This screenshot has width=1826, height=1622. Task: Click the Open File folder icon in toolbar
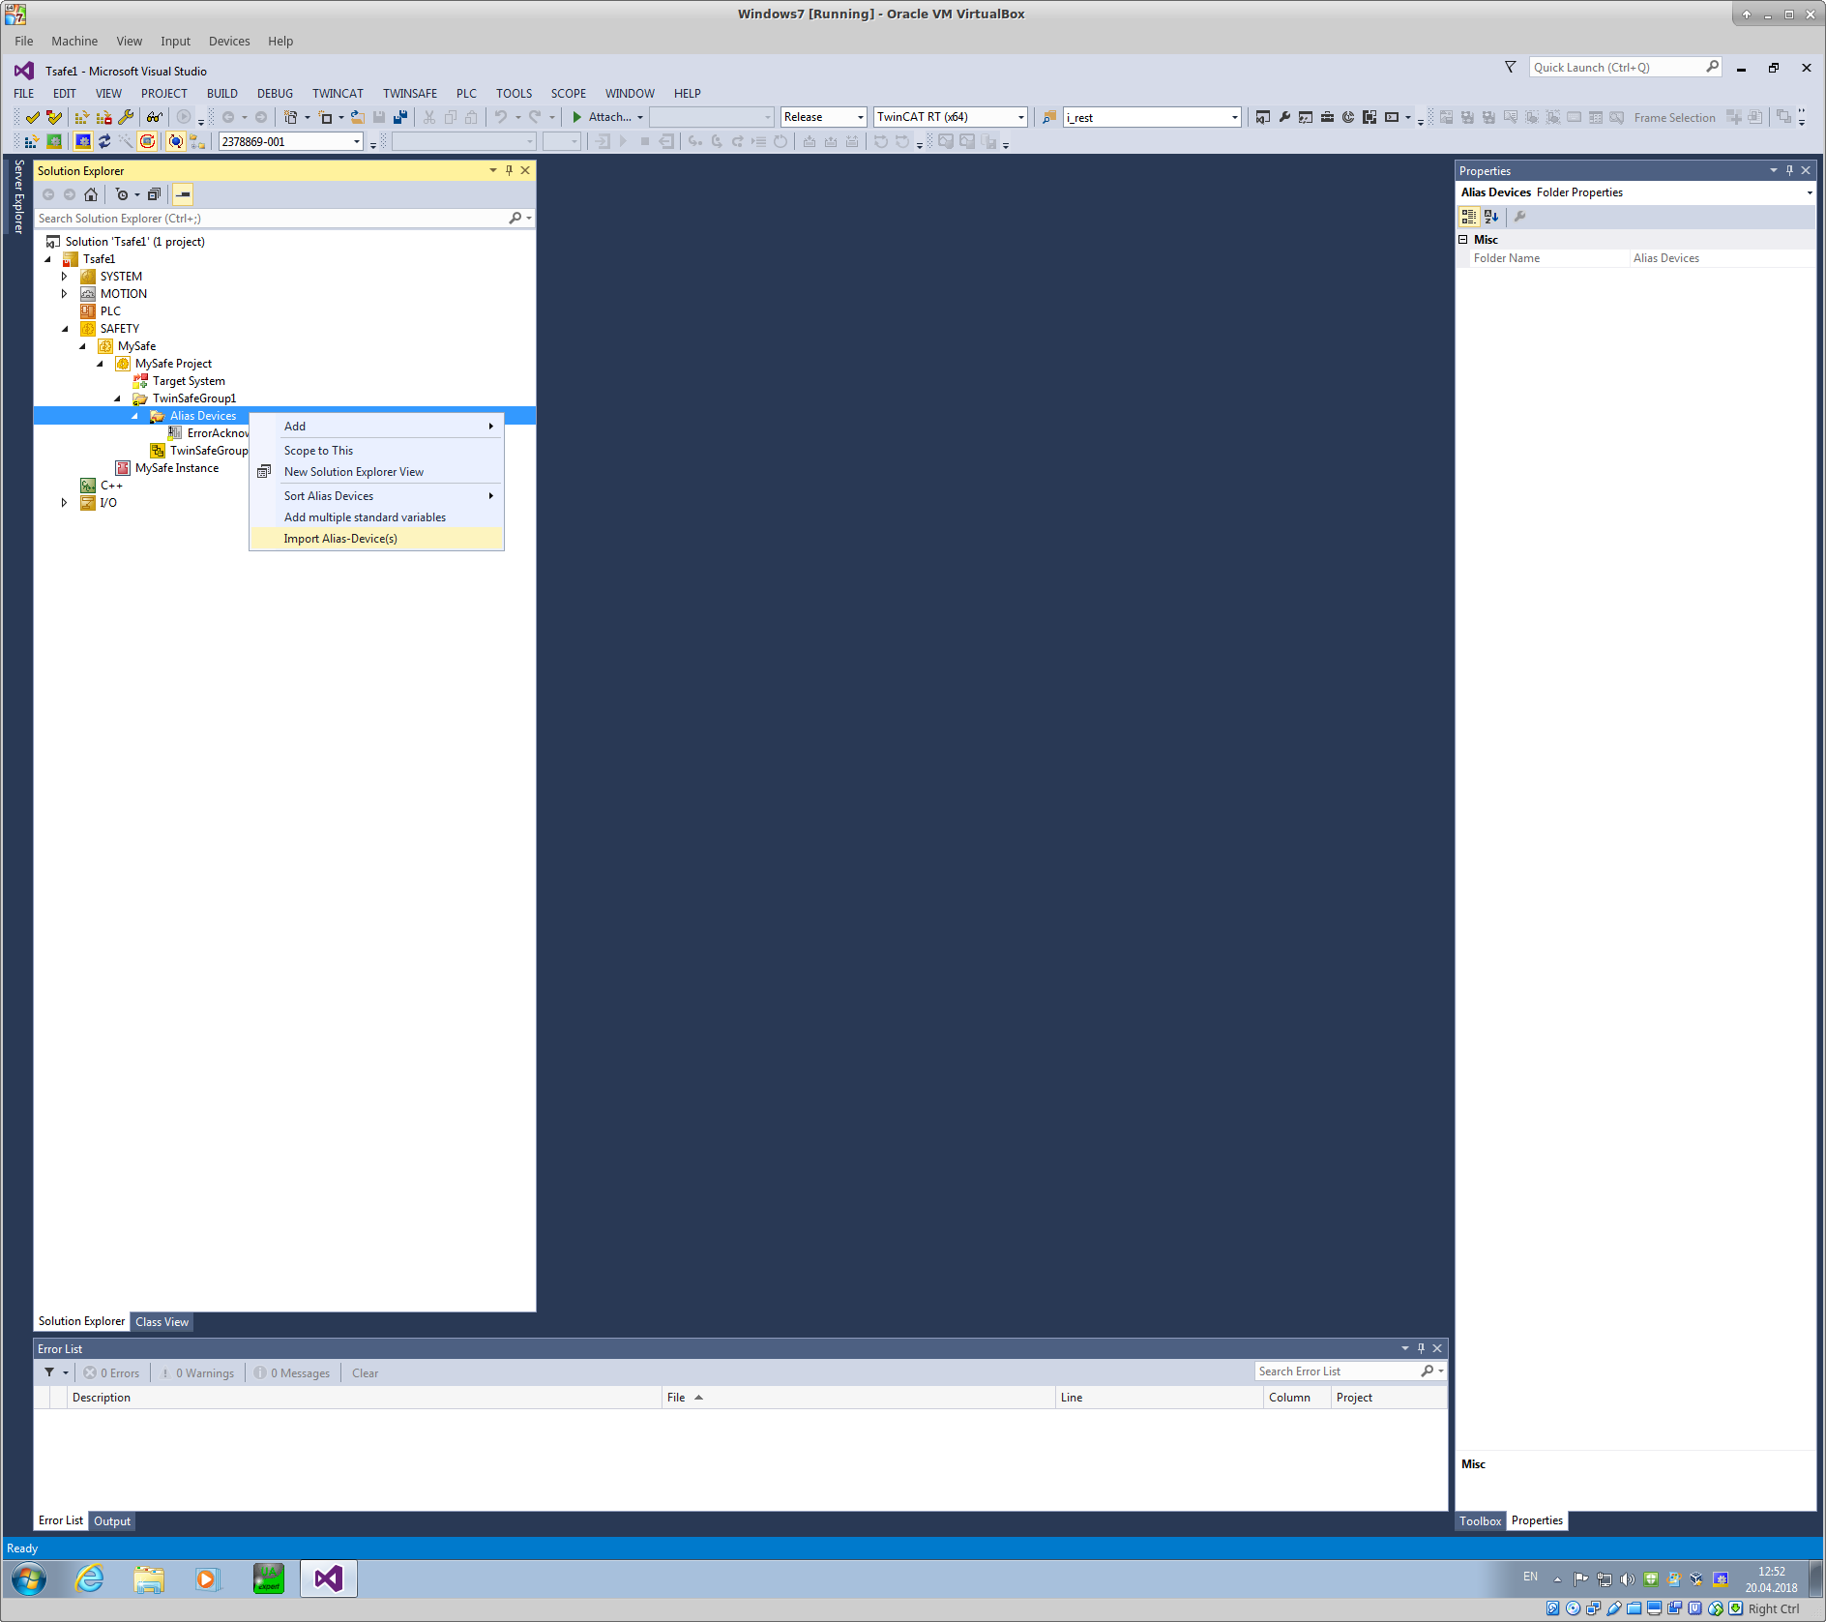coord(357,117)
